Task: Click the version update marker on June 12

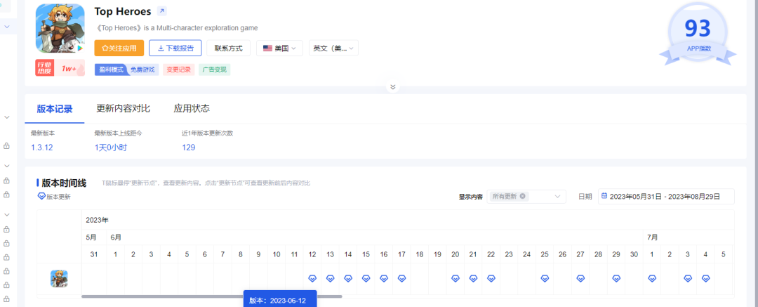Action: click(x=312, y=278)
